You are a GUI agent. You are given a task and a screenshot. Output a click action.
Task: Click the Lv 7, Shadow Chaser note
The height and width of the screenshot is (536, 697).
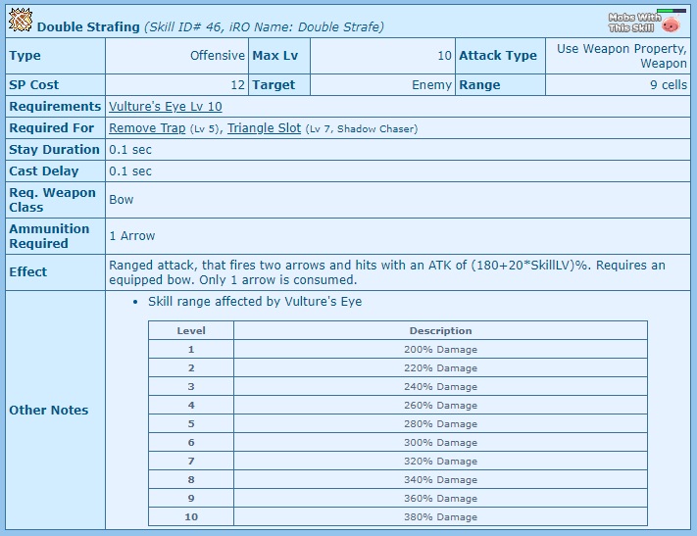(x=362, y=129)
